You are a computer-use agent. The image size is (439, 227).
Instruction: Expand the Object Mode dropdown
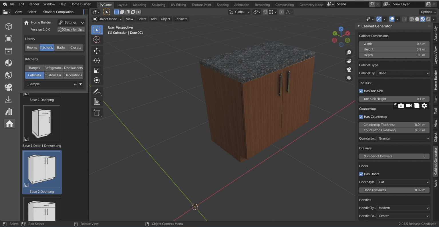[x=107, y=19]
